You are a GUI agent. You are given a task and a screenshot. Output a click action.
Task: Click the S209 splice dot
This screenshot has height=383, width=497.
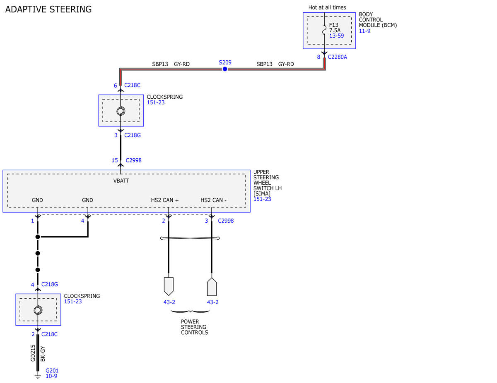pyautogui.click(x=225, y=69)
